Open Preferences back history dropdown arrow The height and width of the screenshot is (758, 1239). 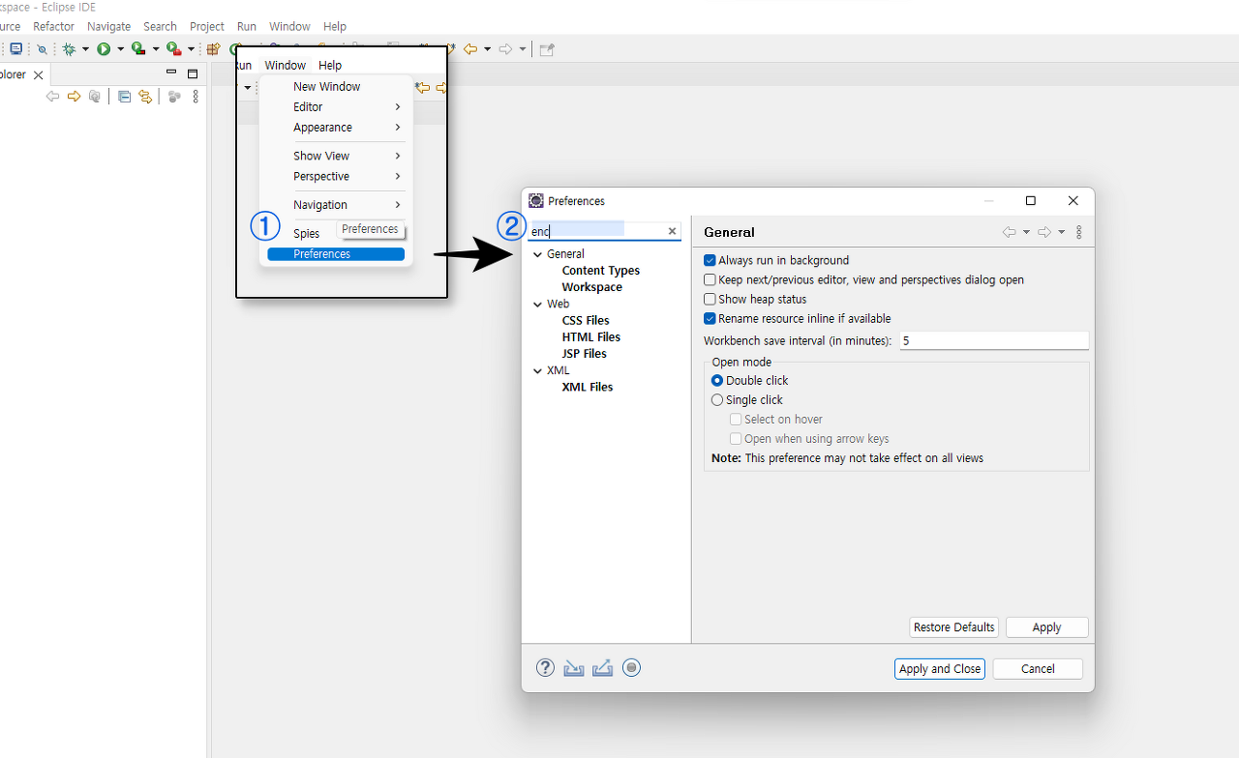(x=1026, y=232)
